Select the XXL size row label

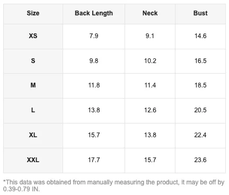33,160
